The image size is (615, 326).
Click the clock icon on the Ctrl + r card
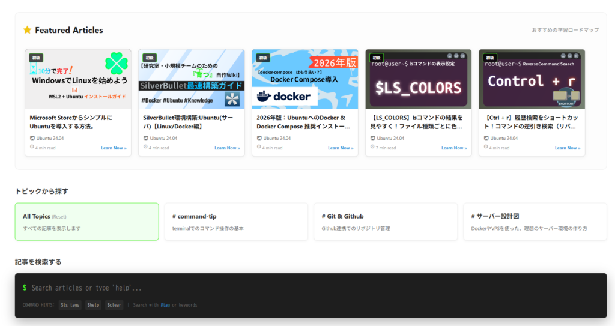click(x=485, y=146)
